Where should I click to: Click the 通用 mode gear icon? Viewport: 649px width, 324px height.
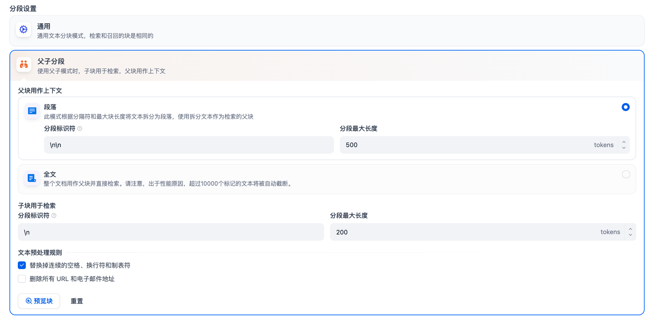[24, 29]
